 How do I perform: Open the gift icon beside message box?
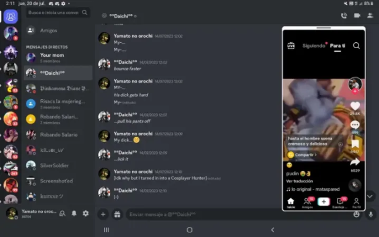(x=117, y=215)
